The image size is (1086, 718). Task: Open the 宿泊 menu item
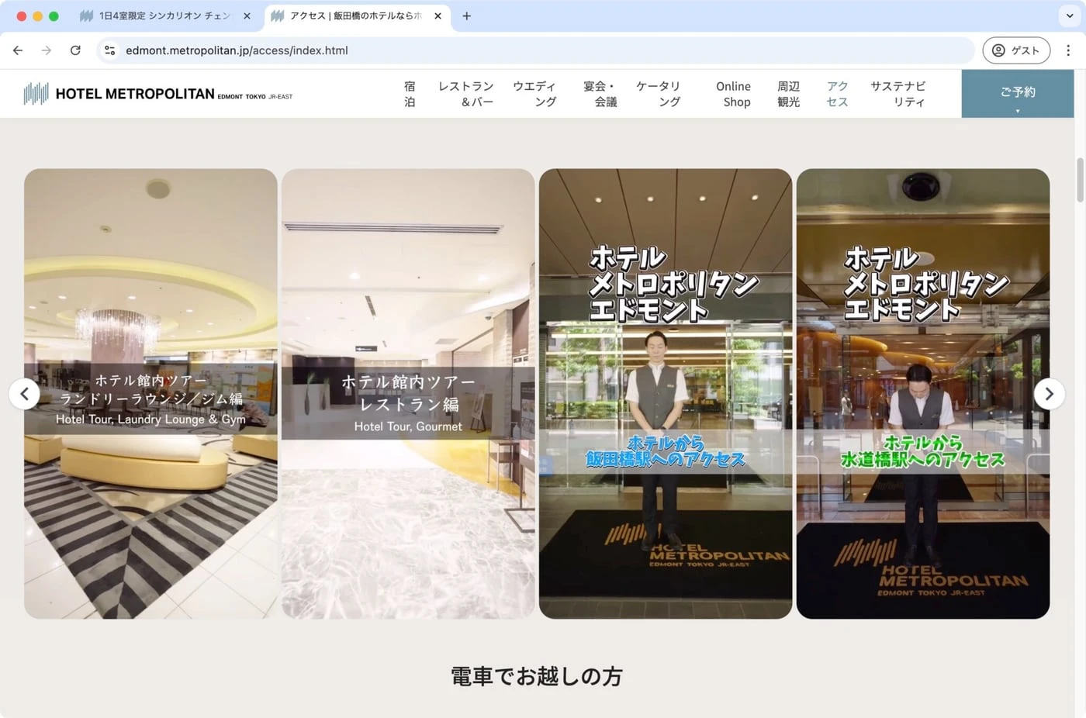click(x=410, y=94)
